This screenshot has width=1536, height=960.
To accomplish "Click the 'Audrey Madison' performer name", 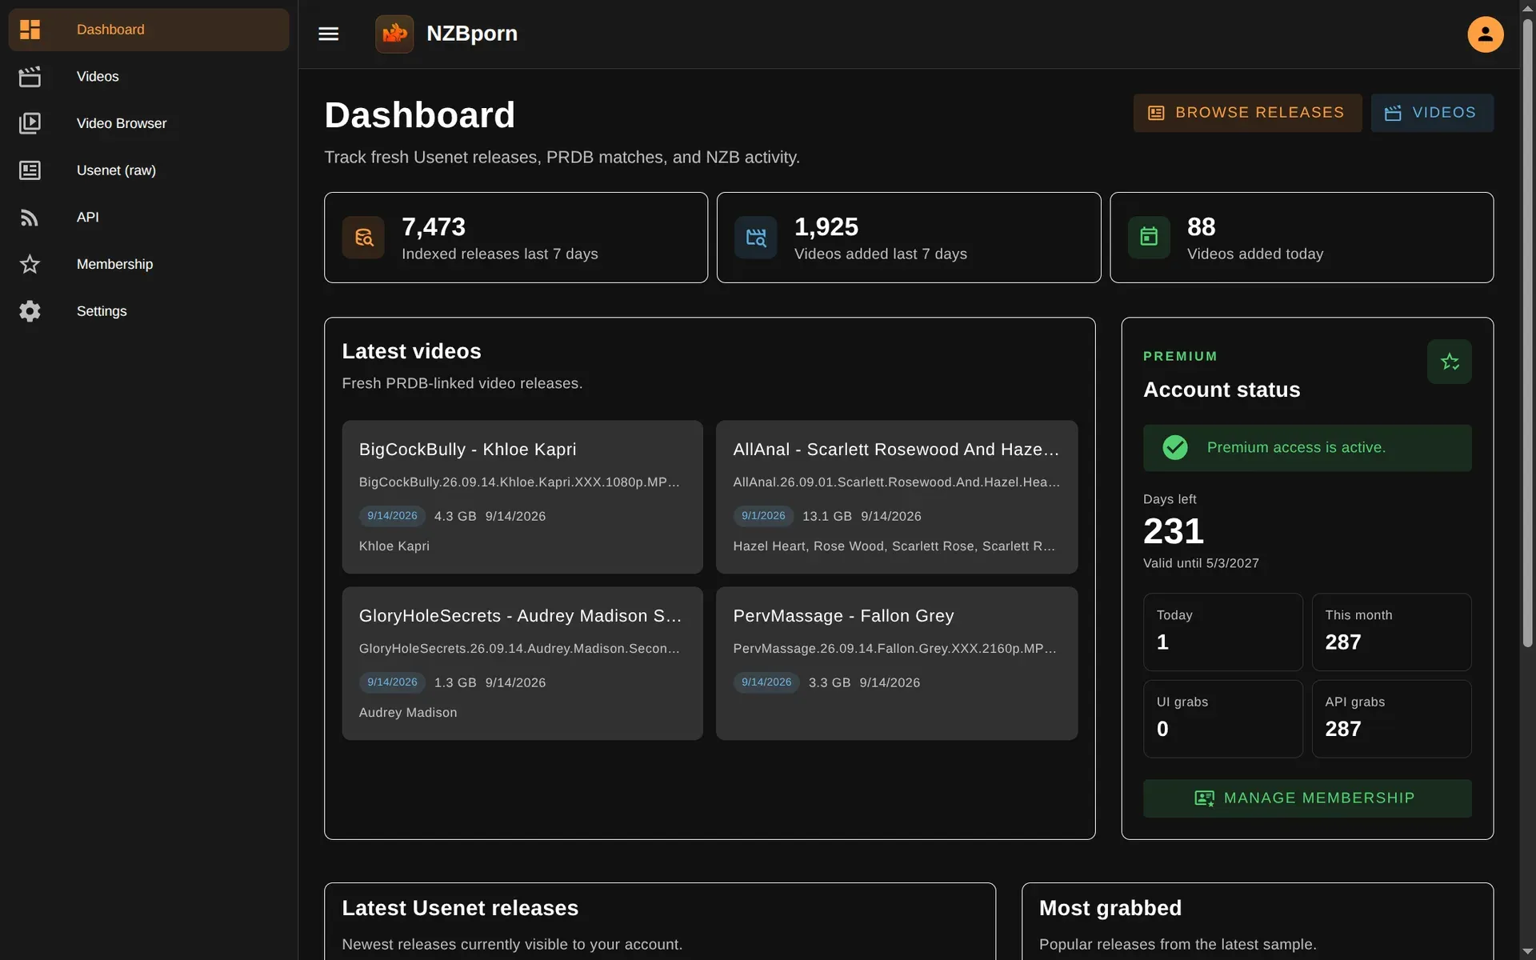I will [x=408, y=713].
